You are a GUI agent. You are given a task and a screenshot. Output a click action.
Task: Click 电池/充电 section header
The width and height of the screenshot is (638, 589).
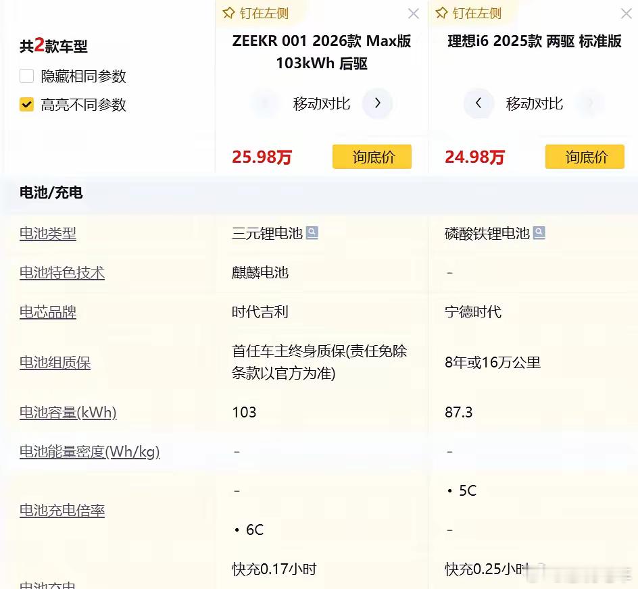point(51,193)
